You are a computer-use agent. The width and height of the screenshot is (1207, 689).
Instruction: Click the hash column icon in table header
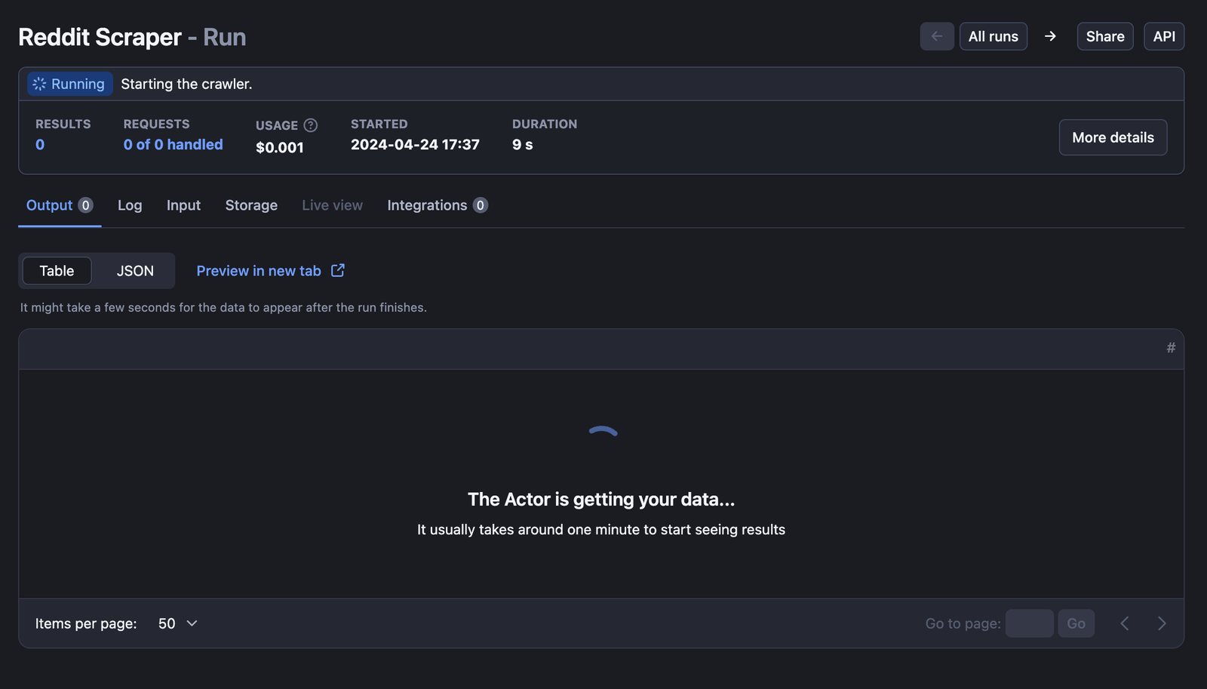point(1171,348)
